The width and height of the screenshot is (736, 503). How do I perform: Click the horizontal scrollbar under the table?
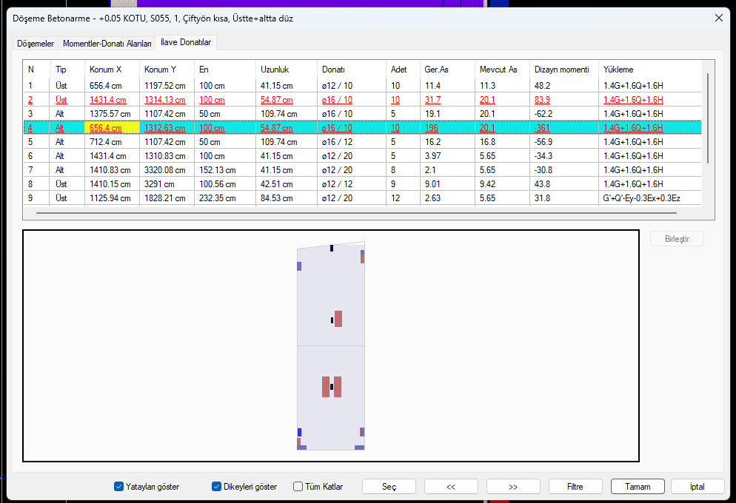pyautogui.click(x=356, y=213)
